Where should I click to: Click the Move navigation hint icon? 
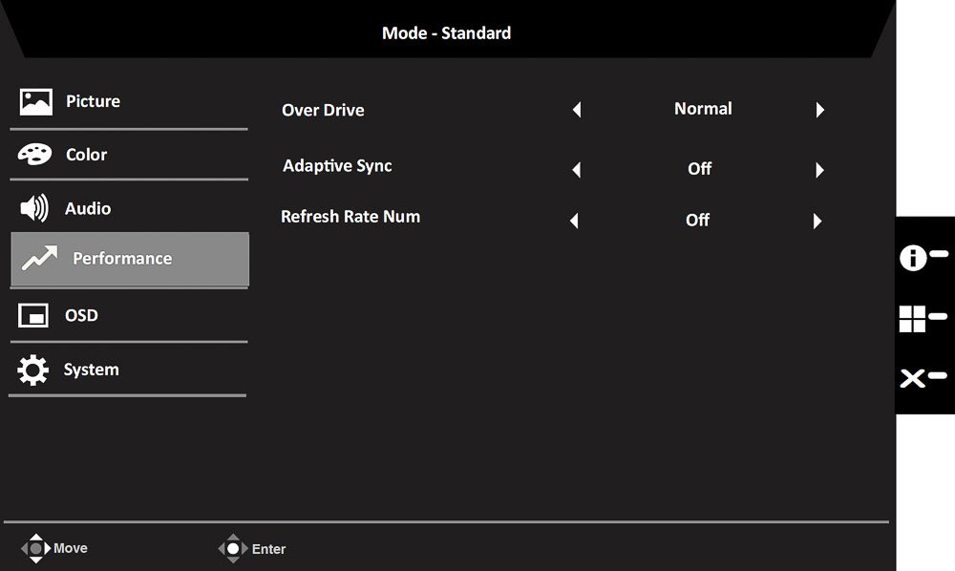tap(36, 548)
